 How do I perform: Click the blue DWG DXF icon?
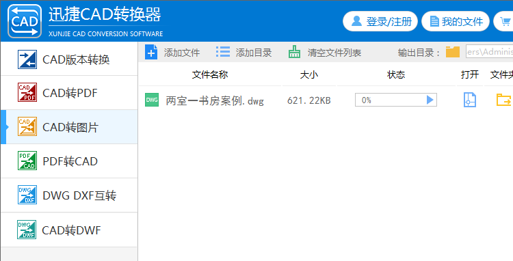[27, 194]
